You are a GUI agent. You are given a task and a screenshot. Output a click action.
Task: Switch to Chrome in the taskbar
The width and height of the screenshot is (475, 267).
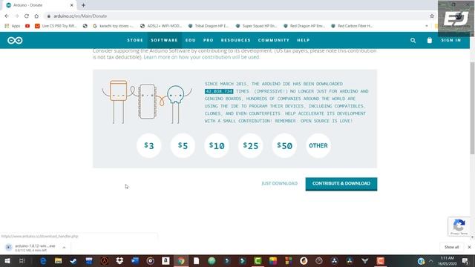(x=181, y=260)
